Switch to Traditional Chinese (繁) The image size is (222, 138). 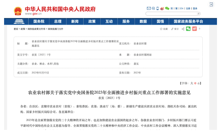point(176,8)
